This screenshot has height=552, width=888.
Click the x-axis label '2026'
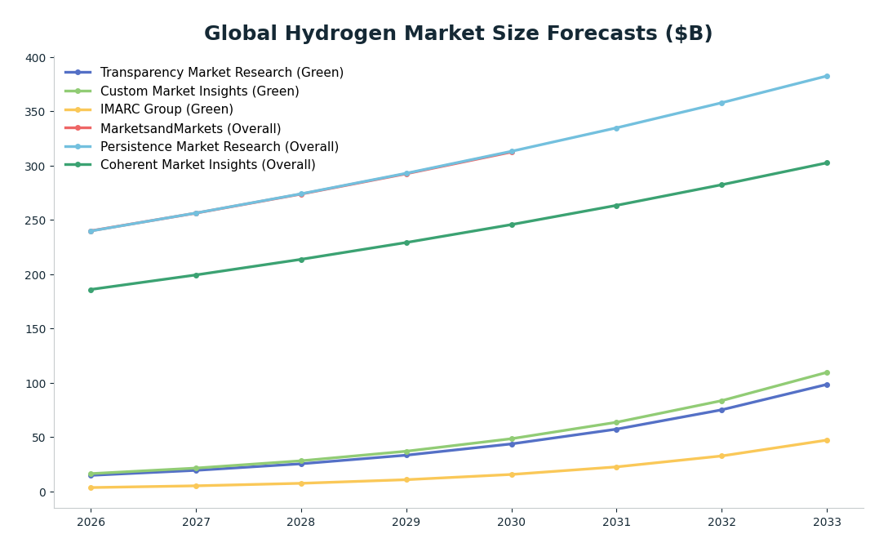coord(91,522)
